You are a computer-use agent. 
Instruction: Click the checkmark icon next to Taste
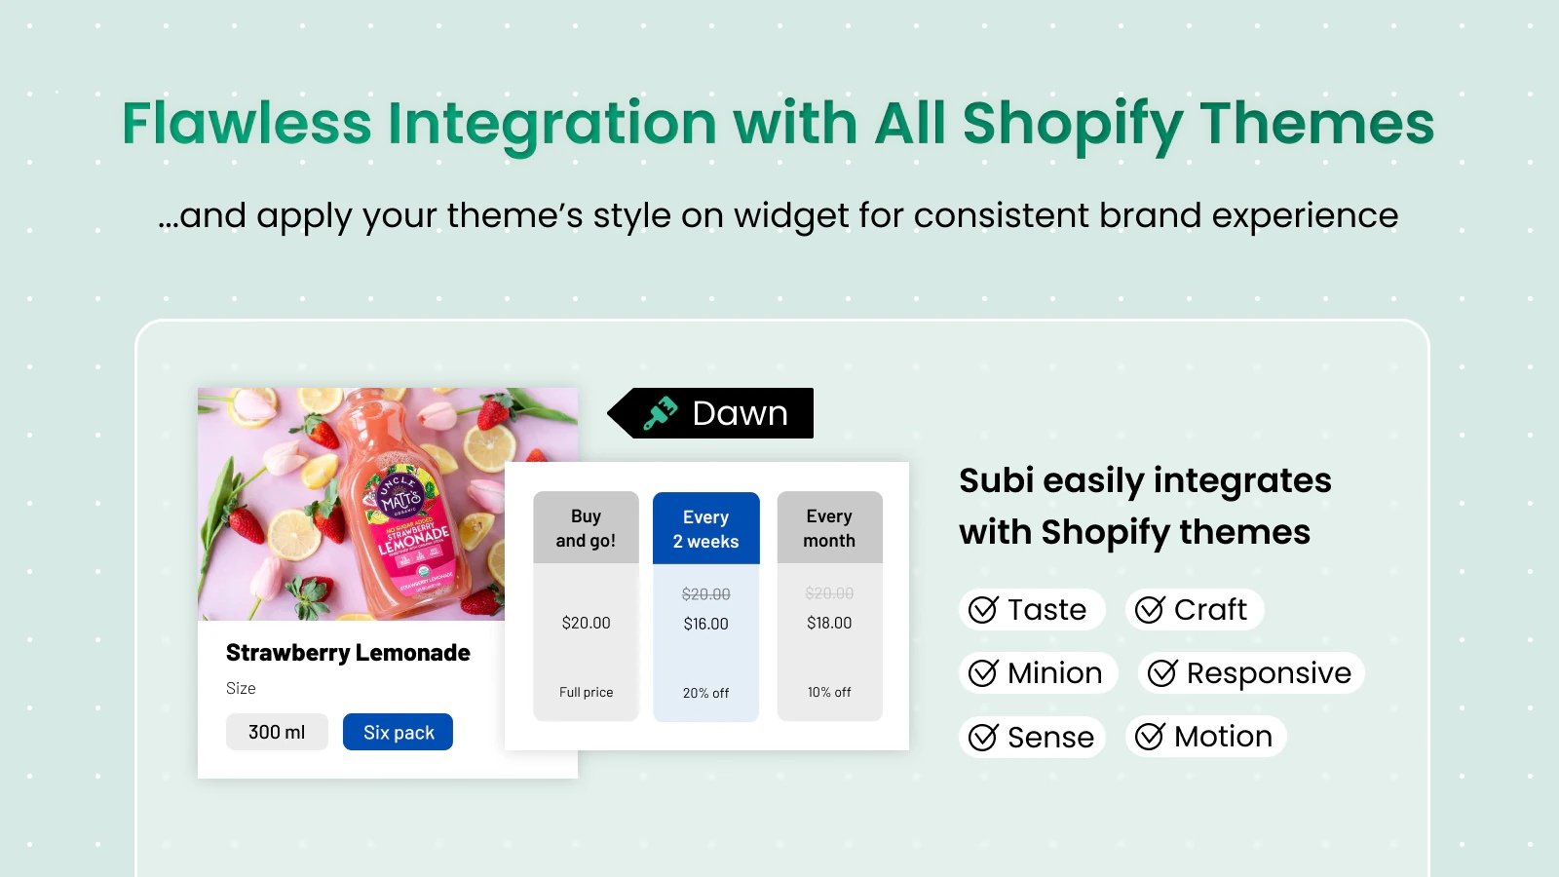(x=983, y=610)
